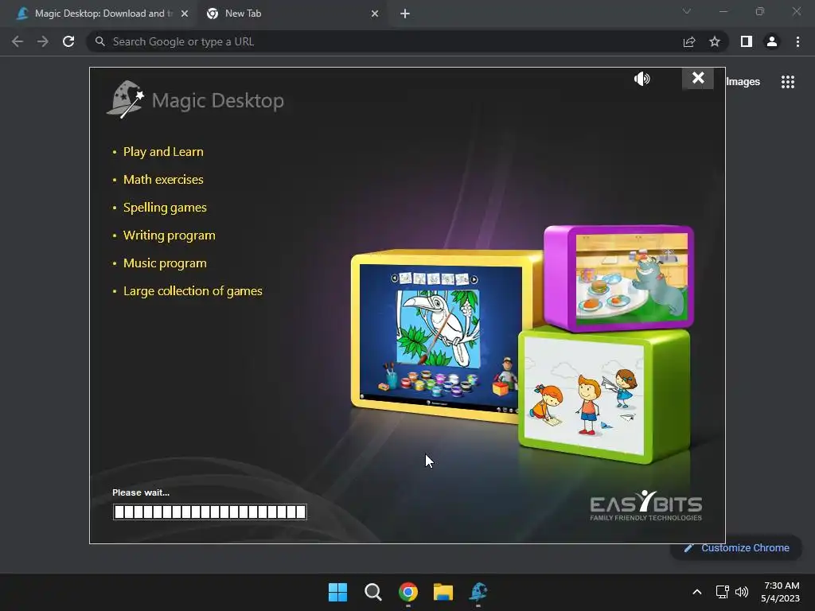The height and width of the screenshot is (611, 815).
Task: Open the Chrome tab search dropdown
Action: 687,11
